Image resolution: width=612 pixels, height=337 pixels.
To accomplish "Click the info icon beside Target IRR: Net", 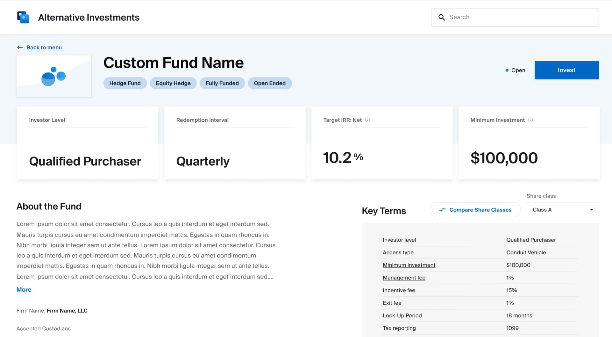I will click(368, 120).
